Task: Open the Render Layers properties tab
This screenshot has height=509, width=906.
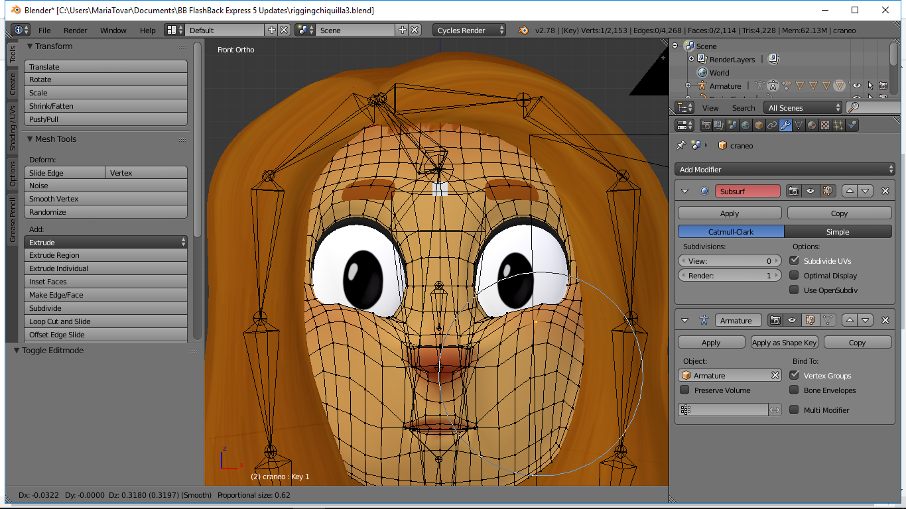Action: (x=719, y=125)
